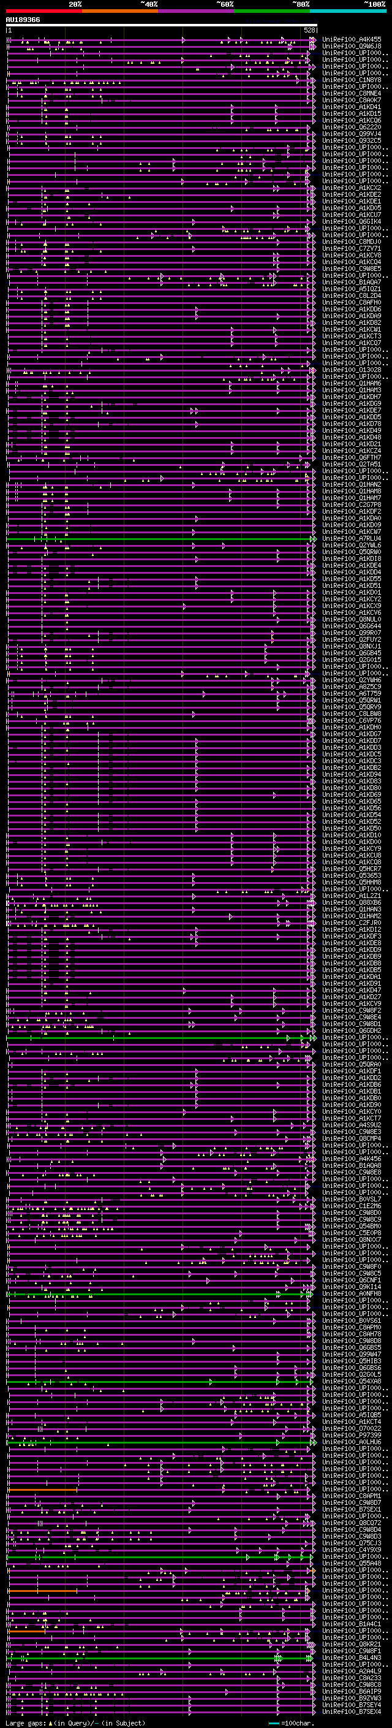The width and height of the screenshot is (392, 1728).
Task: Click the white query sequence bar
Action: [x=162, y=25]
